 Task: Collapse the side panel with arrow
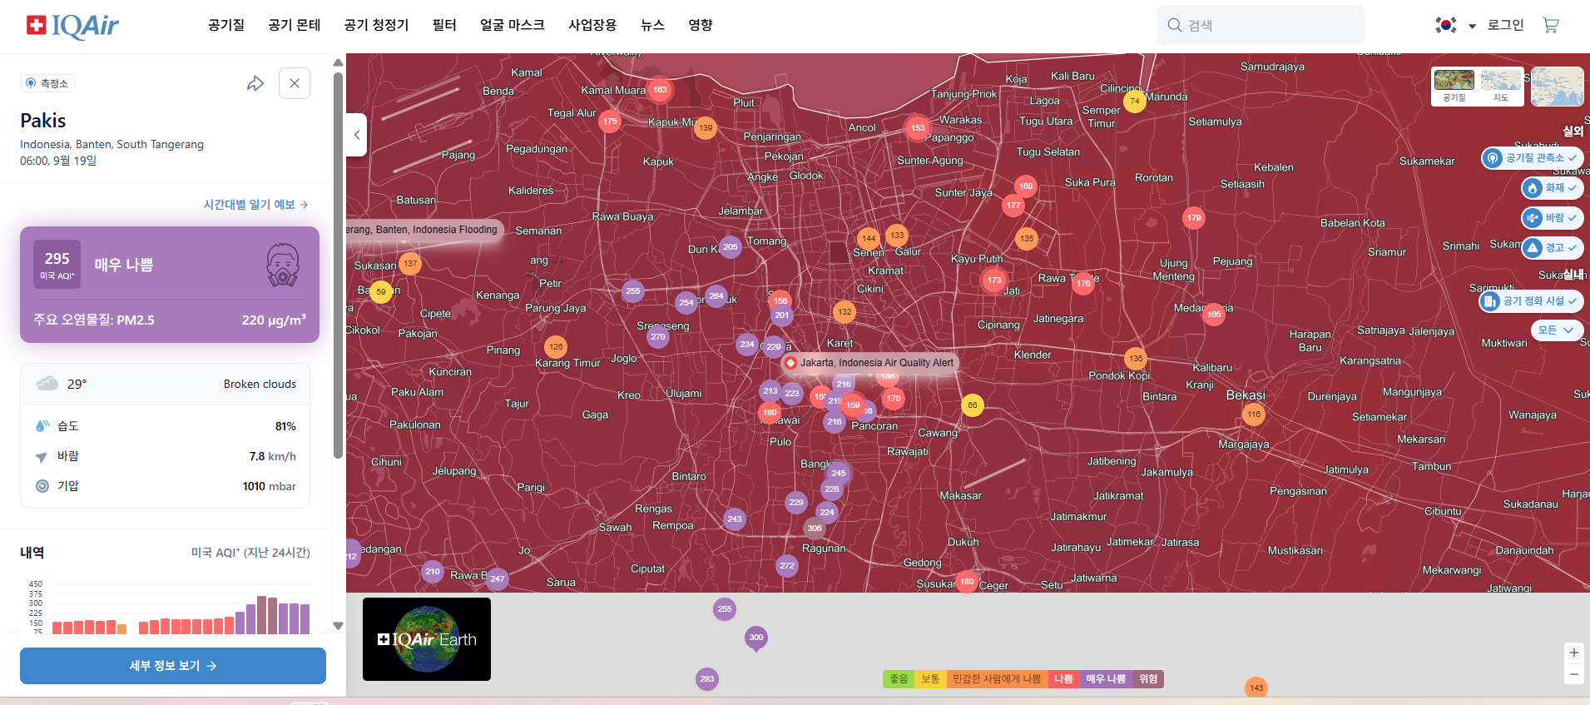(357, 135)
